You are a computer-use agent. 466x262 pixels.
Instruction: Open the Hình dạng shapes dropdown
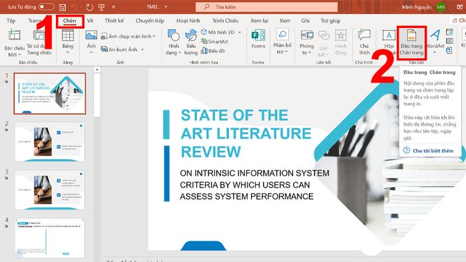point(174,42)
